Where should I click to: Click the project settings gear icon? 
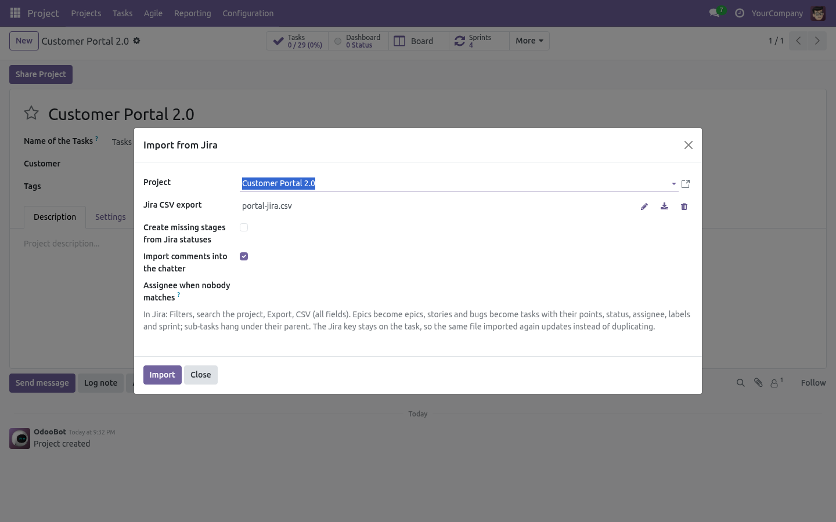coord(136,41)
